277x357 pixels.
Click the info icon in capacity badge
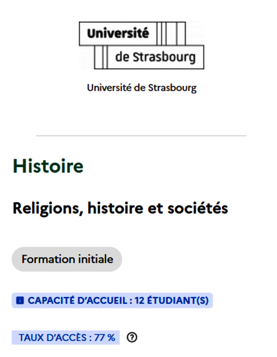click(x=20, y=301)
